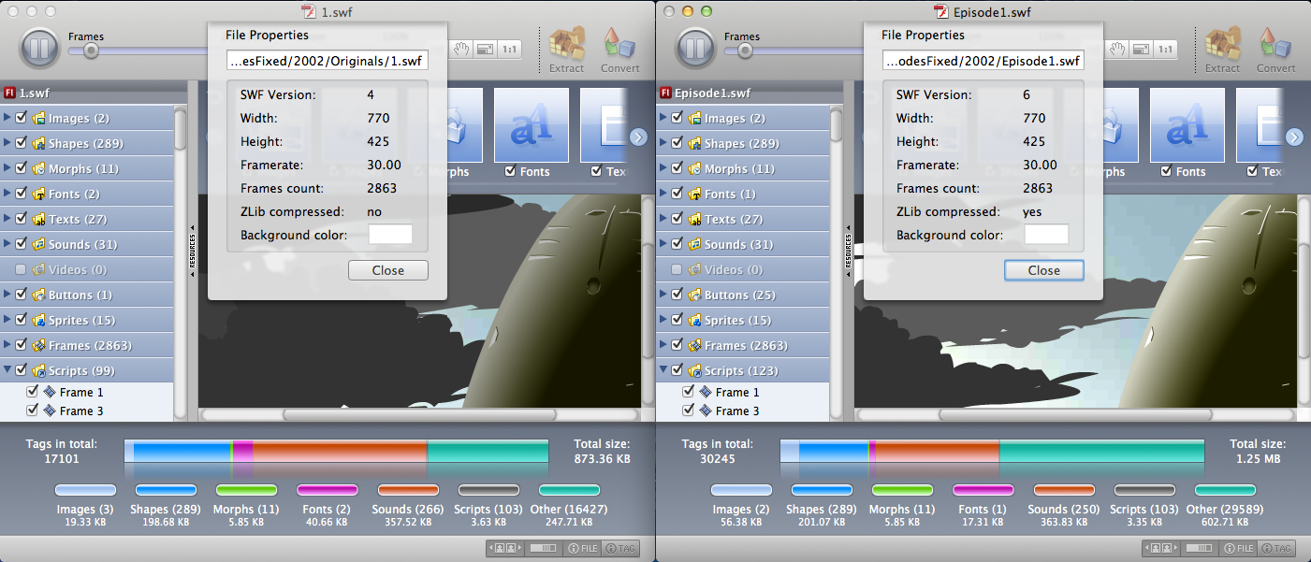1311x562 pixels.
Task: Select the hand pan tool in Episode1.swf window
Action: (1117, 49)
